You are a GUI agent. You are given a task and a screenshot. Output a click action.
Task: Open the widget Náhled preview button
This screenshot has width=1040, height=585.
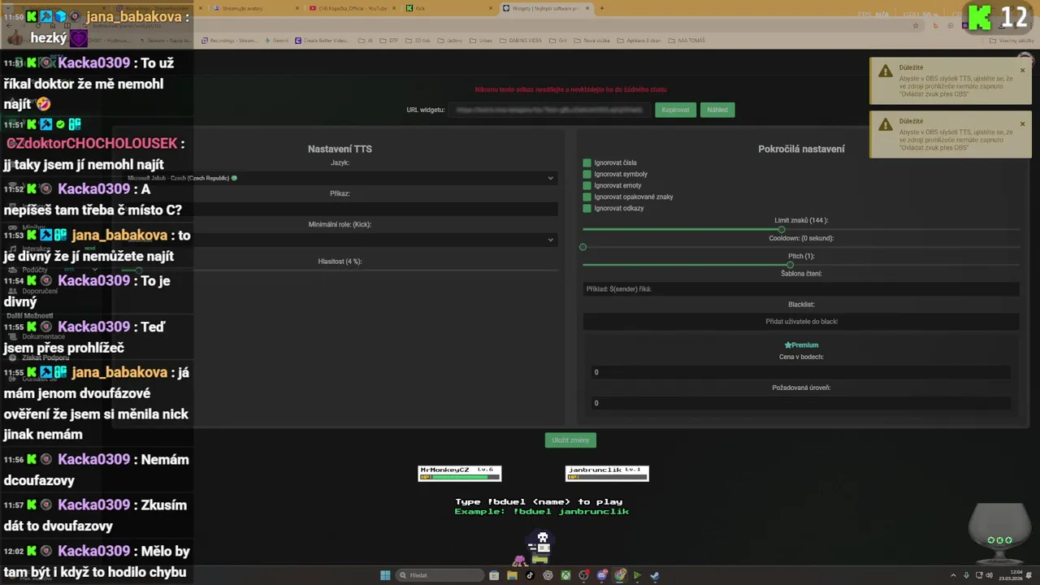click(x=717, y=110)
